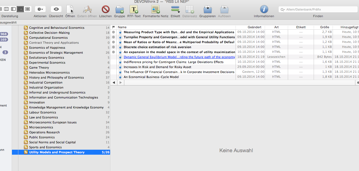
Task: Open the Aktionen gear dropdown
Action: click(40, 9)
